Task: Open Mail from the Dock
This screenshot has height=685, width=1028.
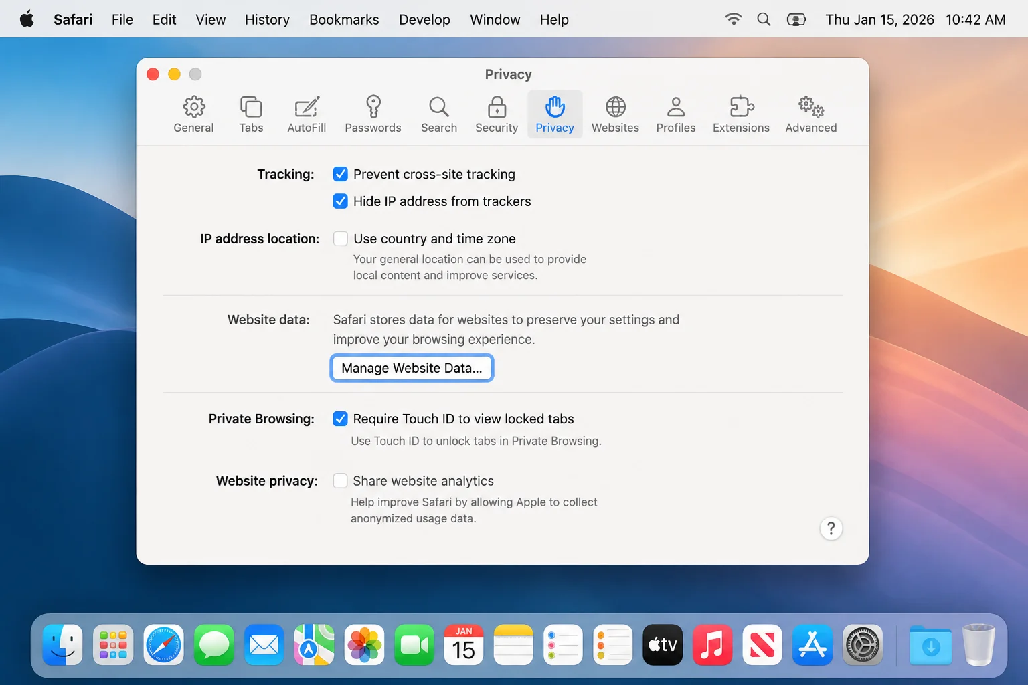Action: click(264, 645)
